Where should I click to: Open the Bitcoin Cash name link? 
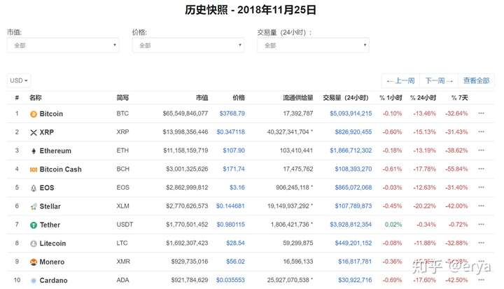[60, 169]
